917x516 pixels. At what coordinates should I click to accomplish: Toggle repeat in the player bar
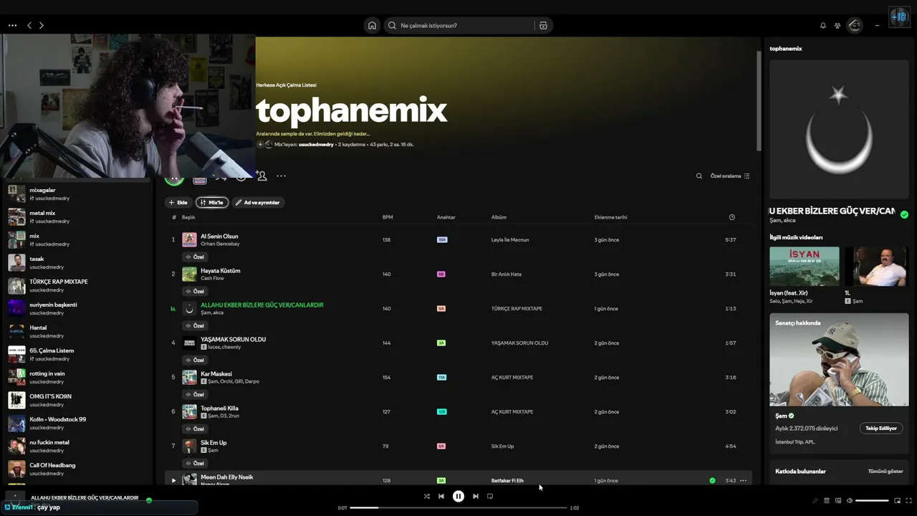pyautogui.click(x=490, y=496)
